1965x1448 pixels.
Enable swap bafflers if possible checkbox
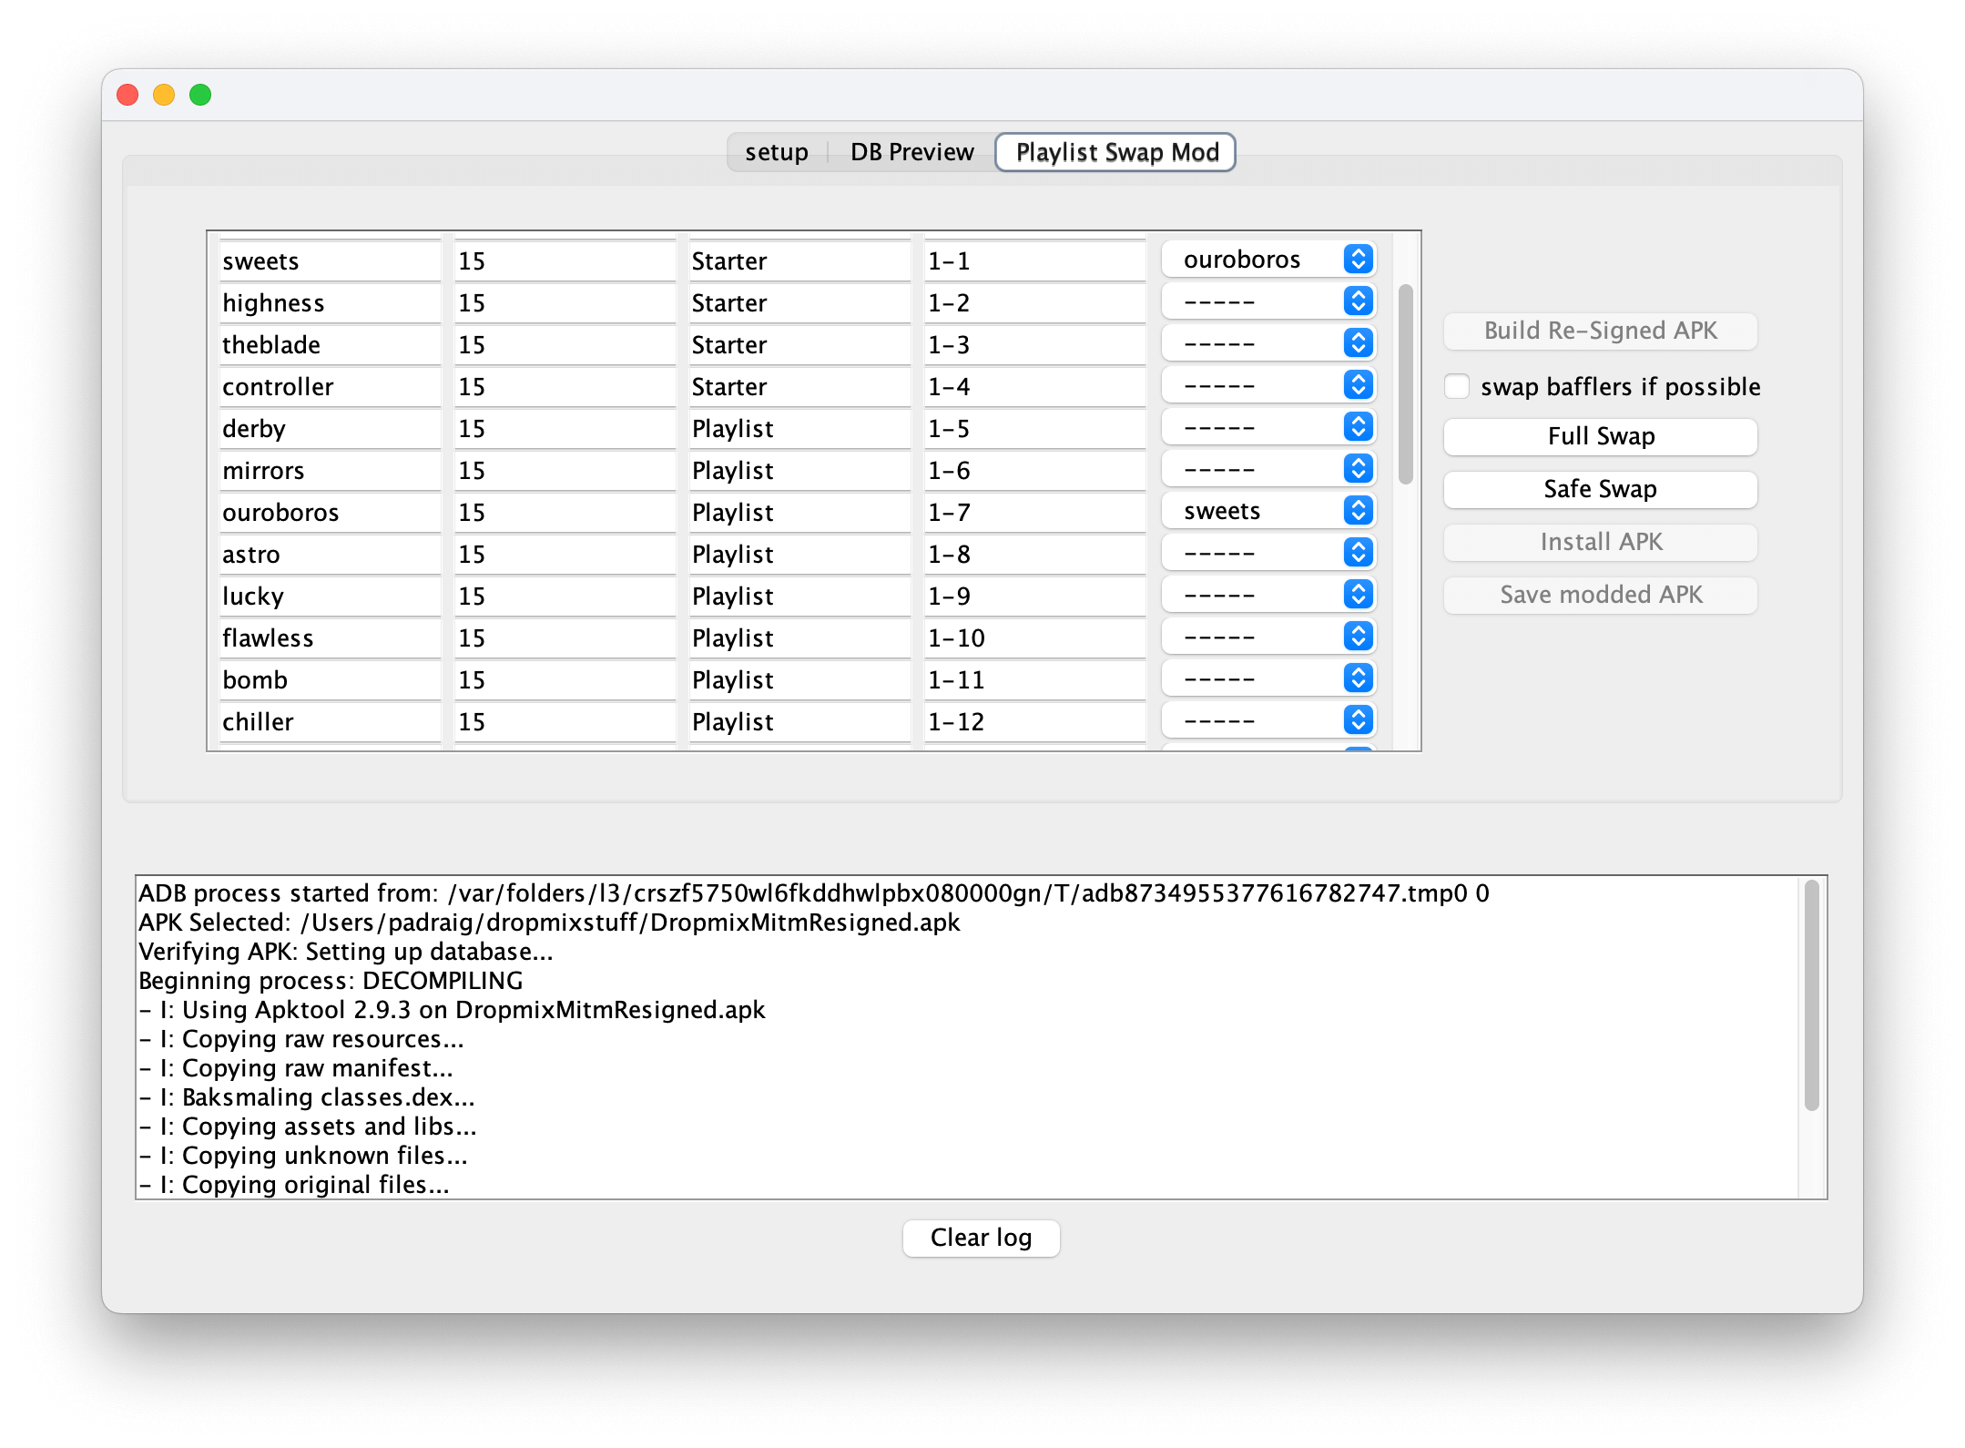[x=1457, y=386]
